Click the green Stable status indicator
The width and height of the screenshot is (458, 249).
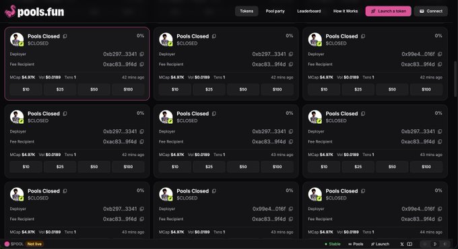(x=333, y=244)
